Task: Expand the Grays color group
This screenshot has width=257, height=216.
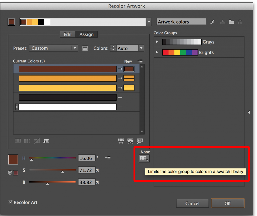Action: [x=157, y=42]
